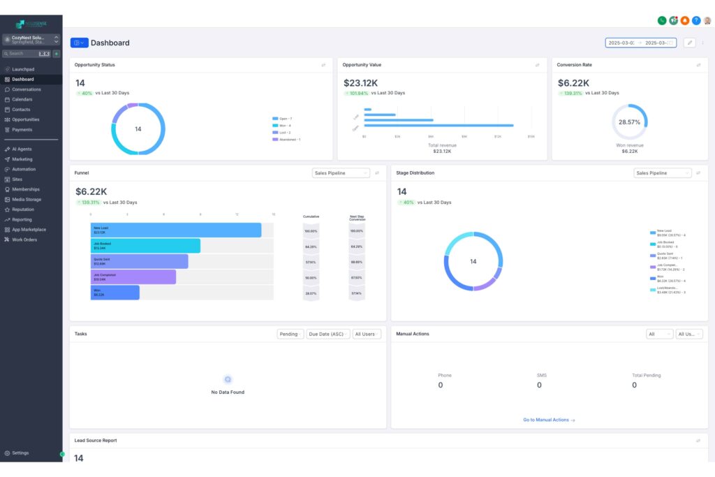Expand the Tasks Pending status dropdown
This screenshot has width=715, height=477.
[290, 335]
